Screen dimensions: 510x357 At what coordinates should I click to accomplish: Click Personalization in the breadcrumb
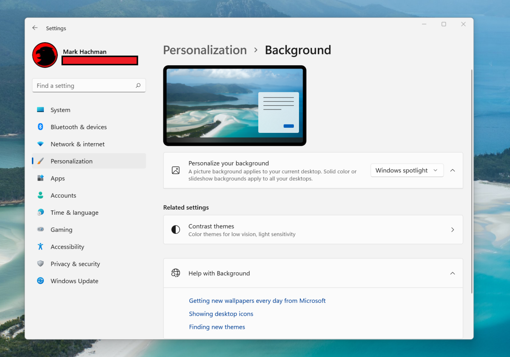pyautogui.click(x=205, y=50)
